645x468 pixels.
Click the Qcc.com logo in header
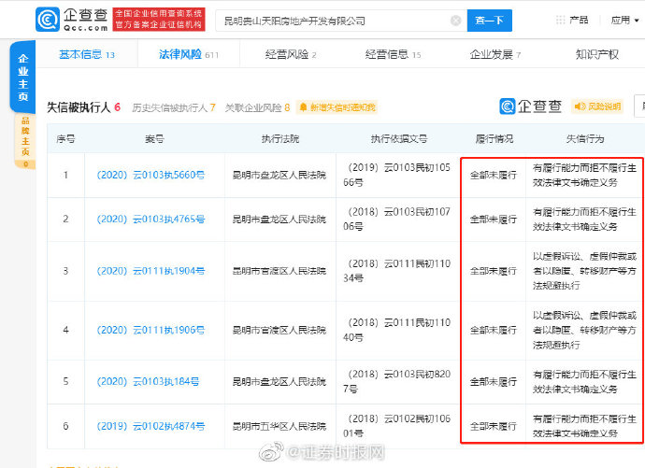72,20
